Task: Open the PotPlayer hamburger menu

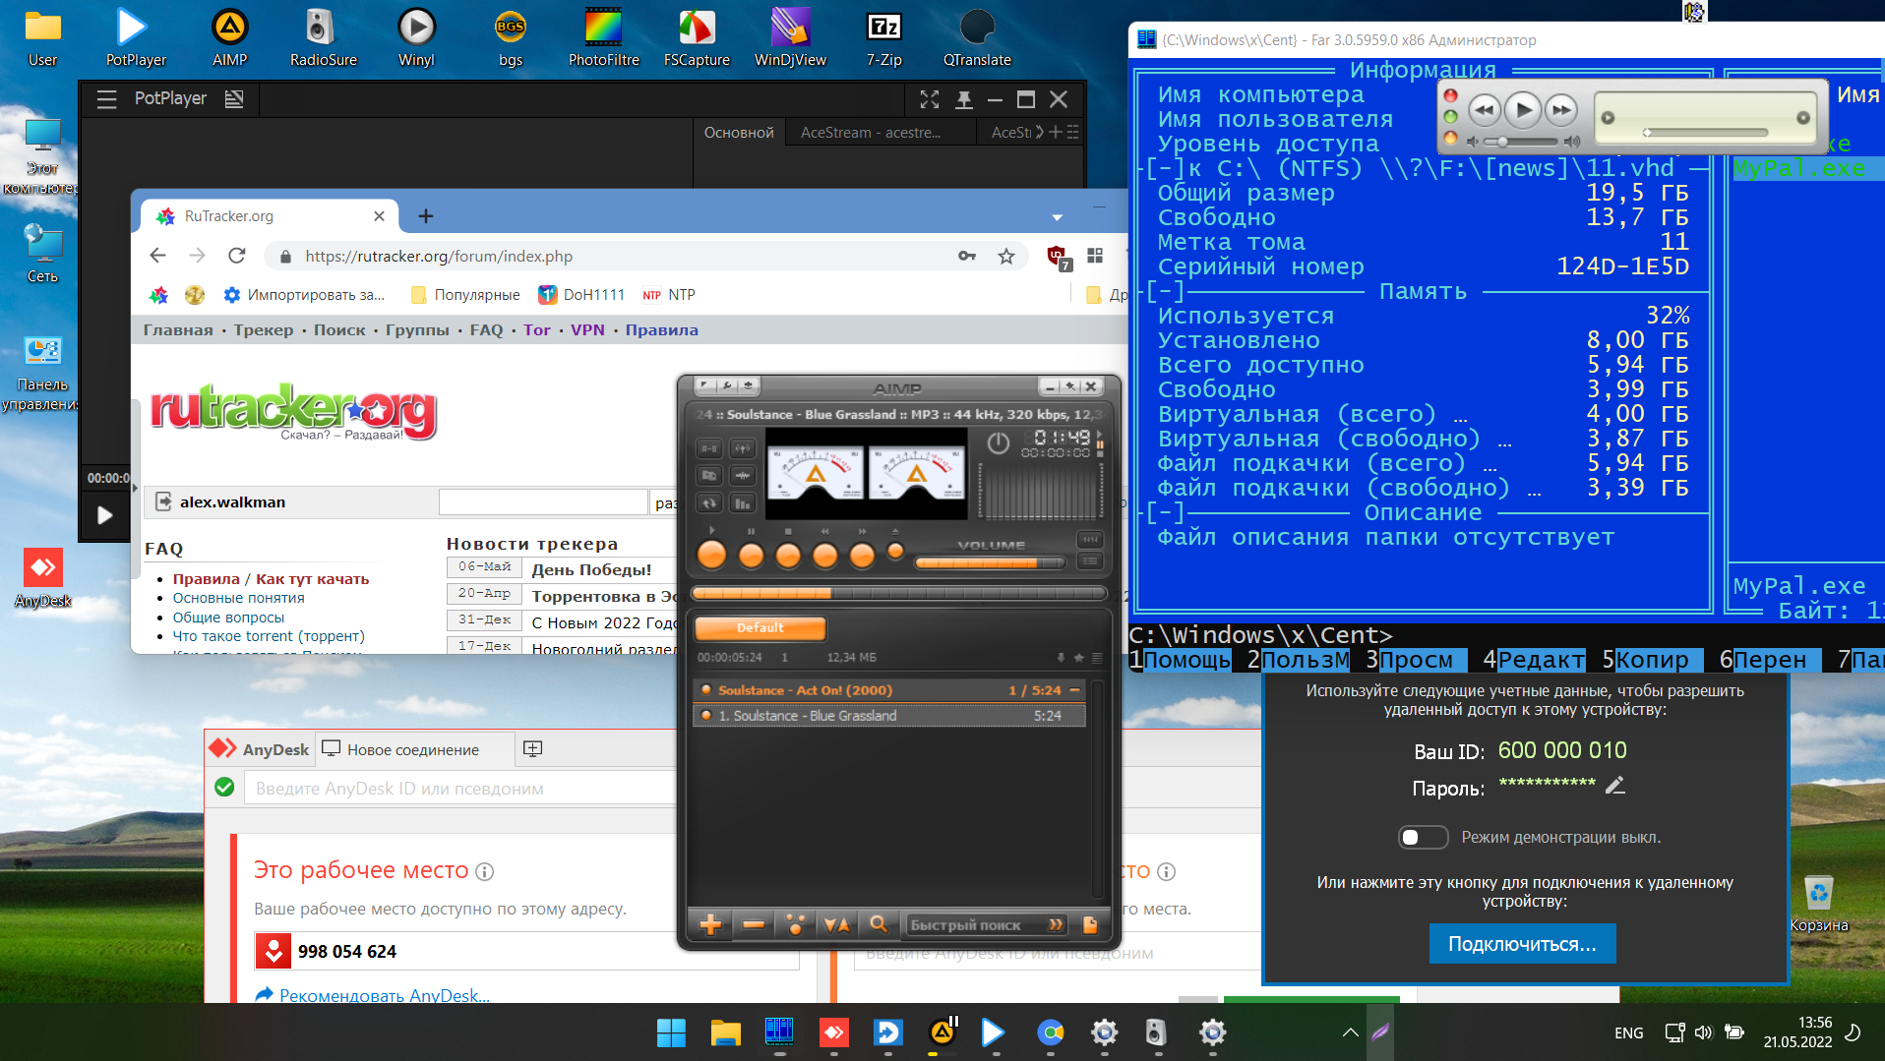Action: pos(106,98)
